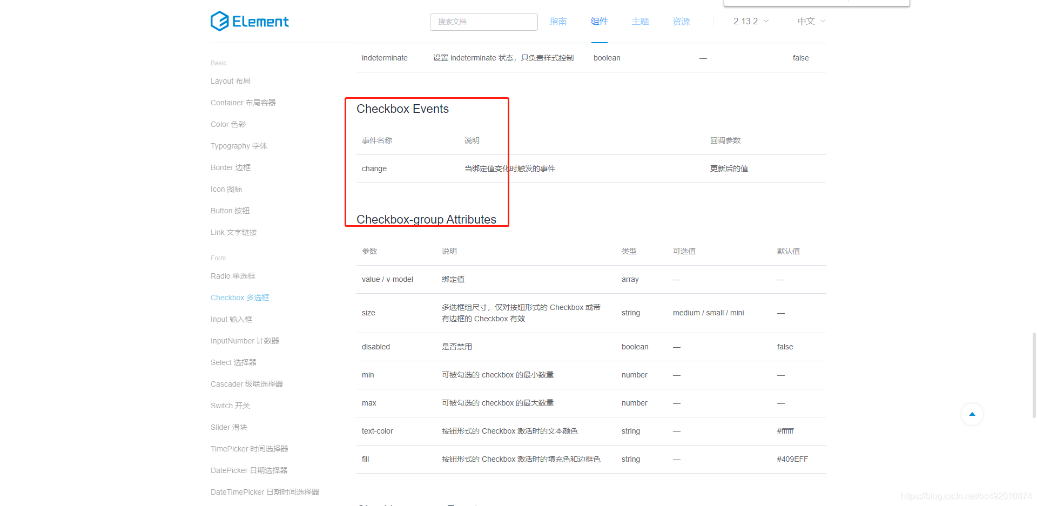Click the back-to-top arrow button
Viewport: 1037px width, 506px height.
pyautogui.click(x=972, y=414)
